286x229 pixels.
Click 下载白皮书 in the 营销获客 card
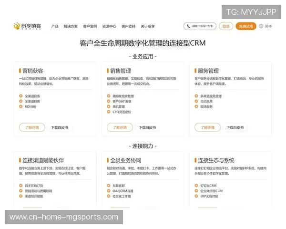tap(60, 127)
